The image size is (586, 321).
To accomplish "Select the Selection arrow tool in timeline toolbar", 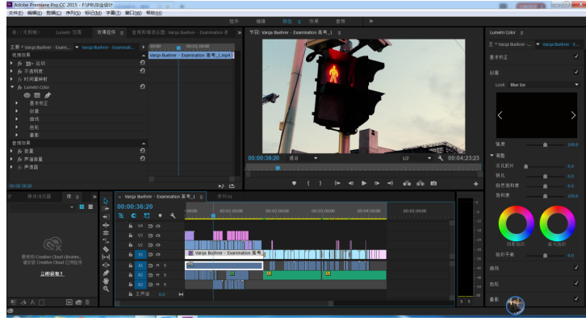I will 106,201.
